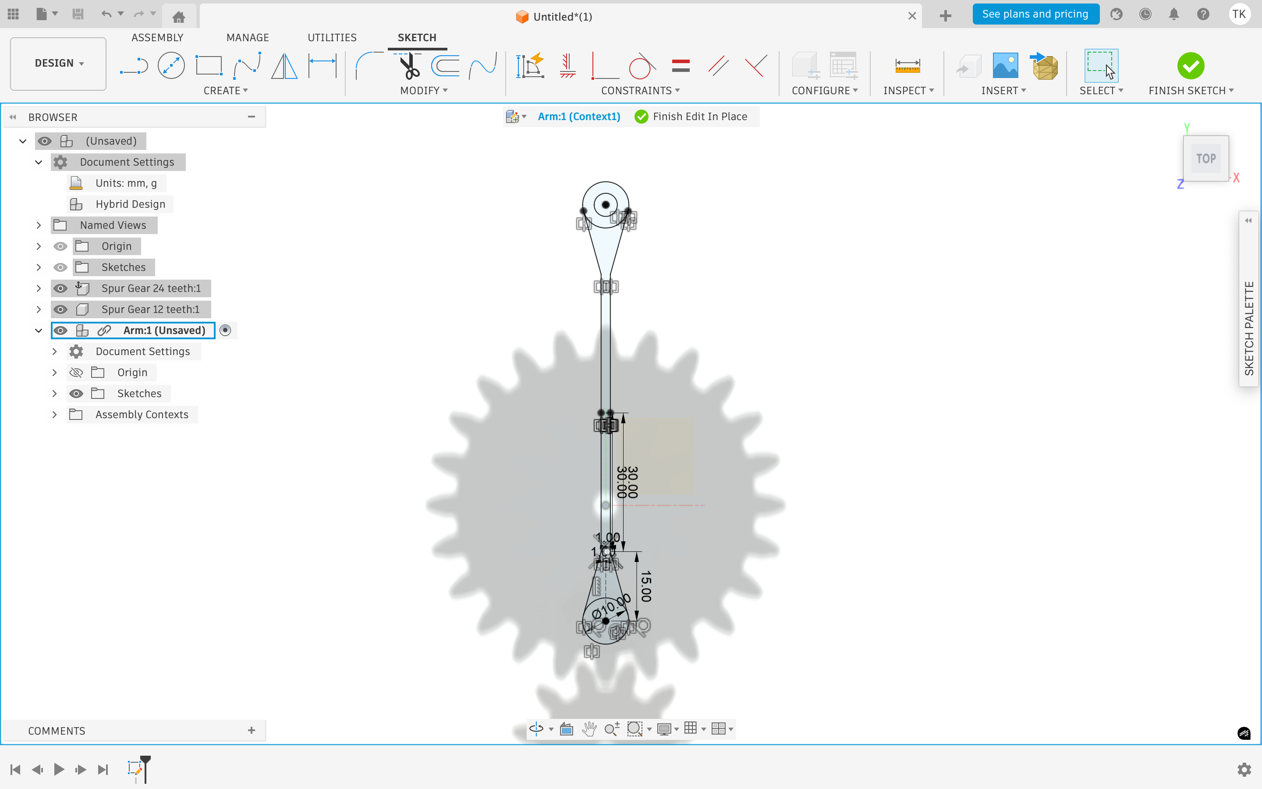Click the Measure ruler icon under Inspect
Image resolution: width=1262 pixels, height=789 pixels.
click(x=908, y=66)
